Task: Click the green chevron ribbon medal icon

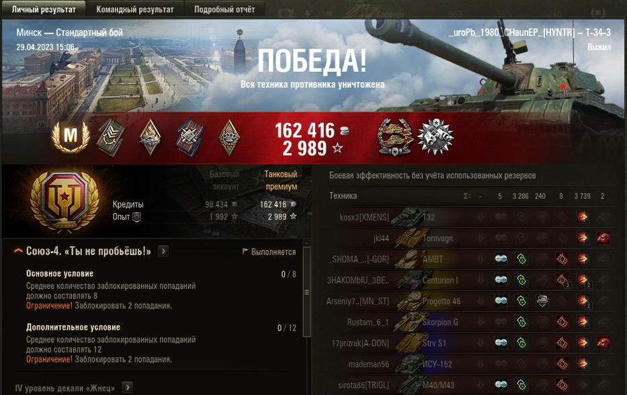Action: click(x=111, y=138)
